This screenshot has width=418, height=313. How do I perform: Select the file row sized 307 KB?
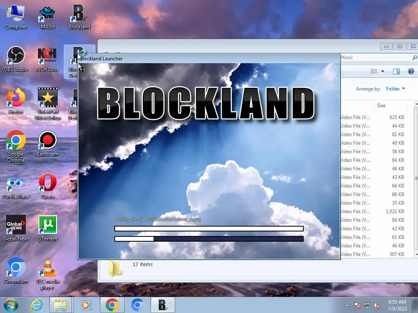click(x=373, y=254)
